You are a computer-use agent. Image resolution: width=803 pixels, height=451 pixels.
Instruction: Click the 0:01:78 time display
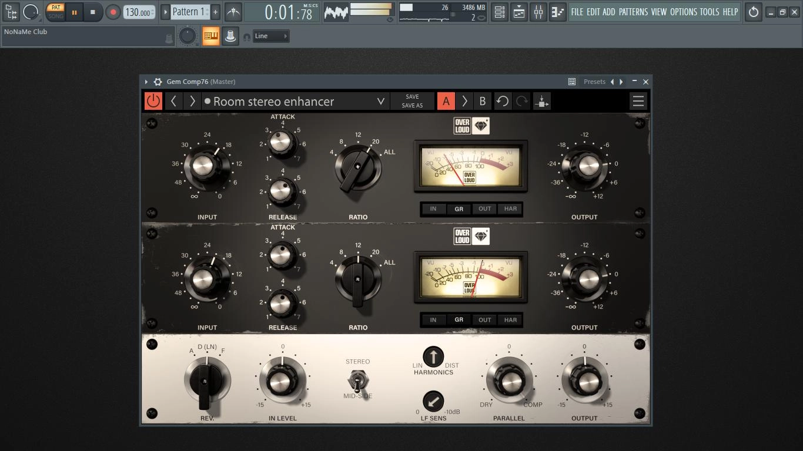(x=282, y=12)
